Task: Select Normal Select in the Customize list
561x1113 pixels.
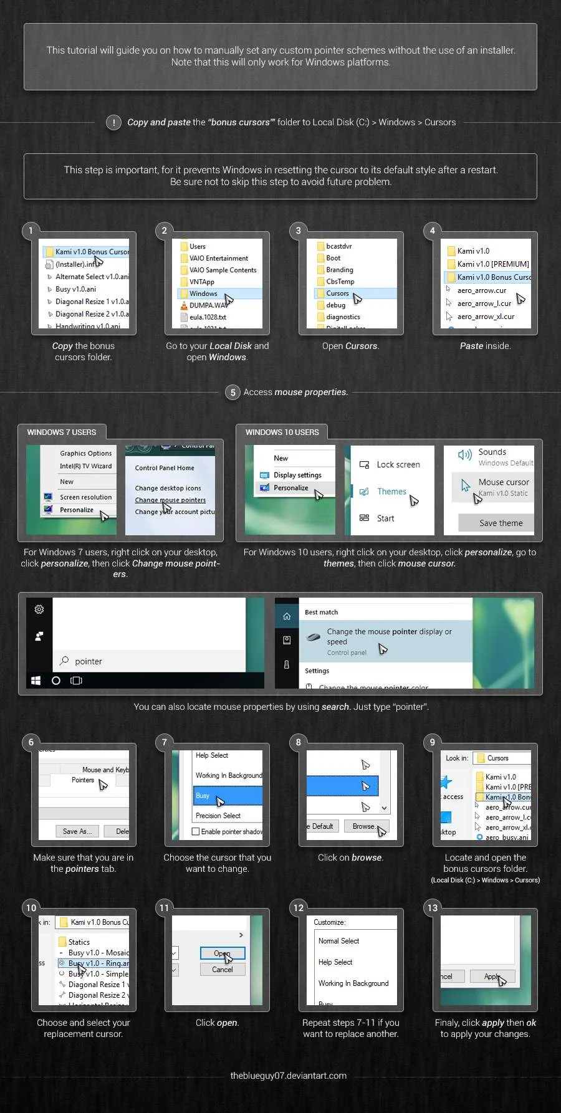Action: click(x=338, y=941)
